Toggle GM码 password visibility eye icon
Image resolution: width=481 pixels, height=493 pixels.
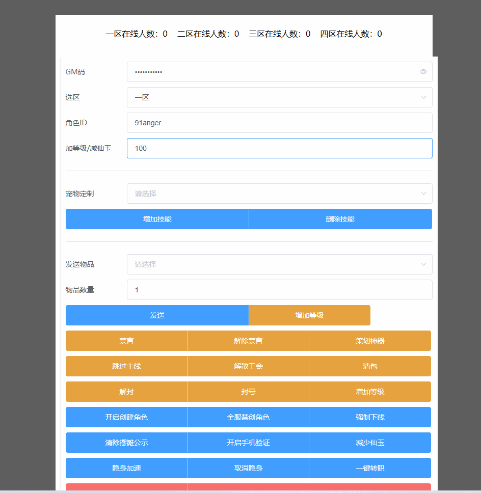[423, 72]
